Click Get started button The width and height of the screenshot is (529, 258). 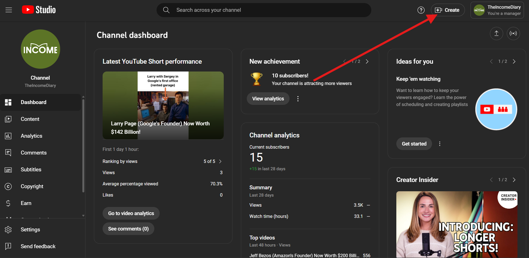[x=414, y=144]
